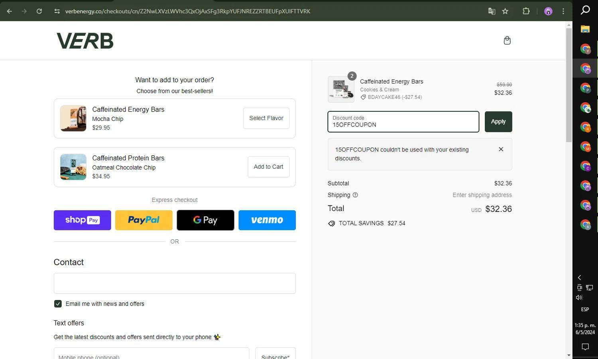Focus the Mobile phone optional field
This screenshot has height=359, width=598.
tap(151, 353)
